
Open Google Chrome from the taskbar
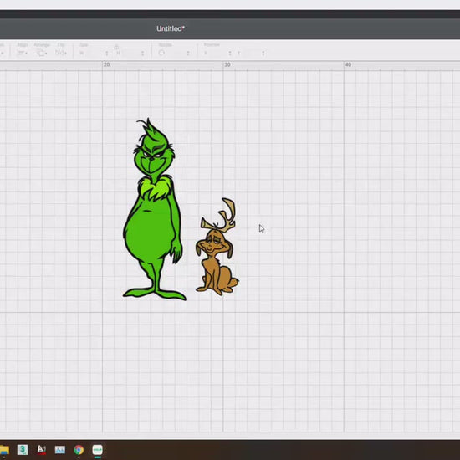(79, 450)
